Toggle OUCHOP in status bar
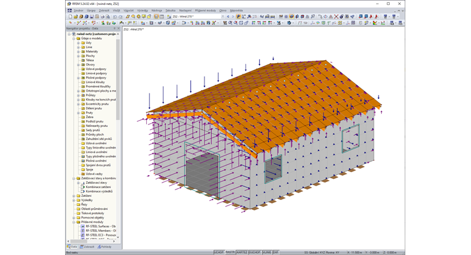Viewport: 471px width, 255px height. (255, 253)
